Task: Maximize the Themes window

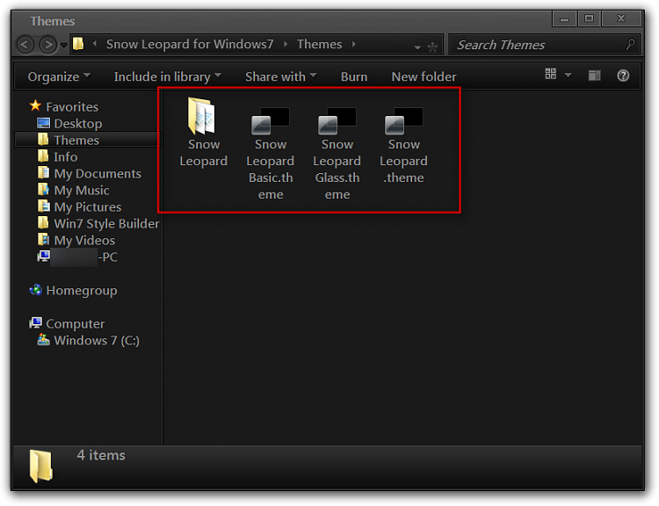Action: tap(590, 18)
